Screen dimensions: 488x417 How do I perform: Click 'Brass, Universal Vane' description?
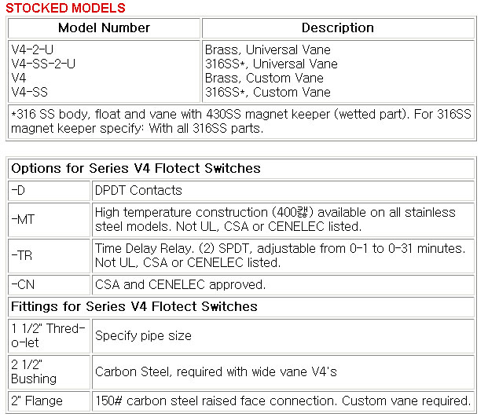[x=268, y=49]
